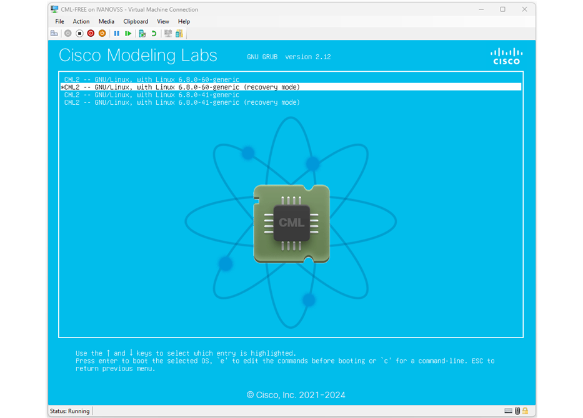Viewport: 583px width, 418px height.
Task: Select 6.8.0-41-generic recovery mode entry
Action: (x=291, y=102)
